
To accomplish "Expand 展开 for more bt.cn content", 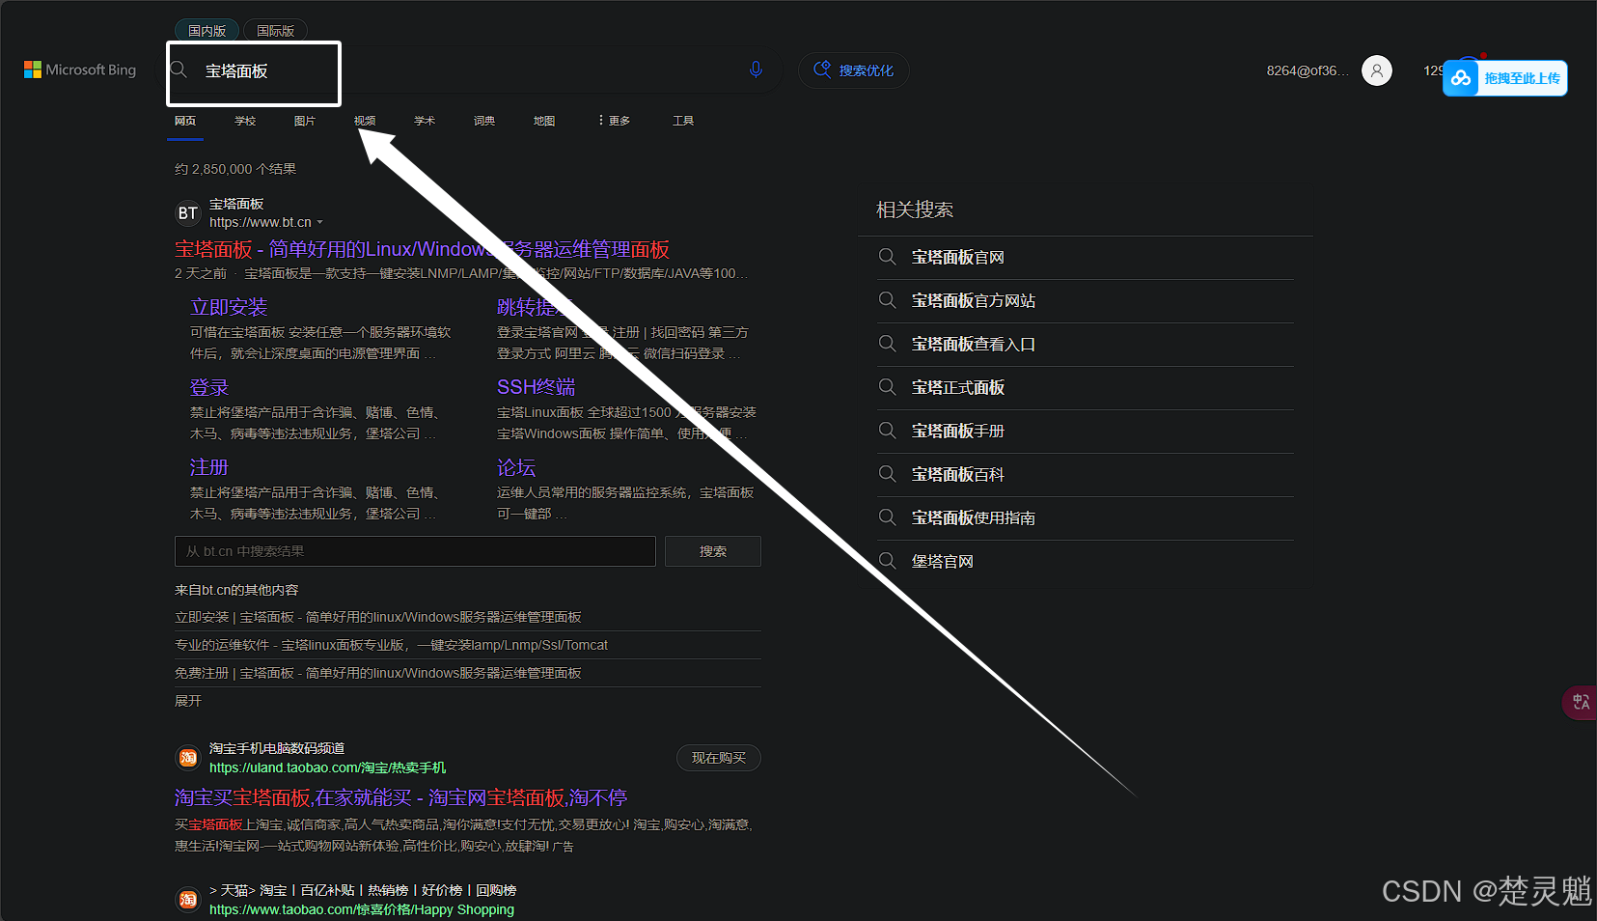I will [188, 701].
